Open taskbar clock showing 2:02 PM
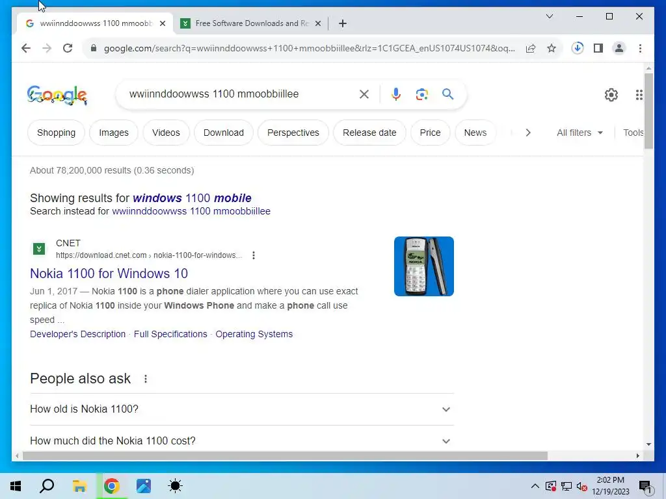Image resolution: width=666 pixels, height=499 pixels. coord(610,486)
